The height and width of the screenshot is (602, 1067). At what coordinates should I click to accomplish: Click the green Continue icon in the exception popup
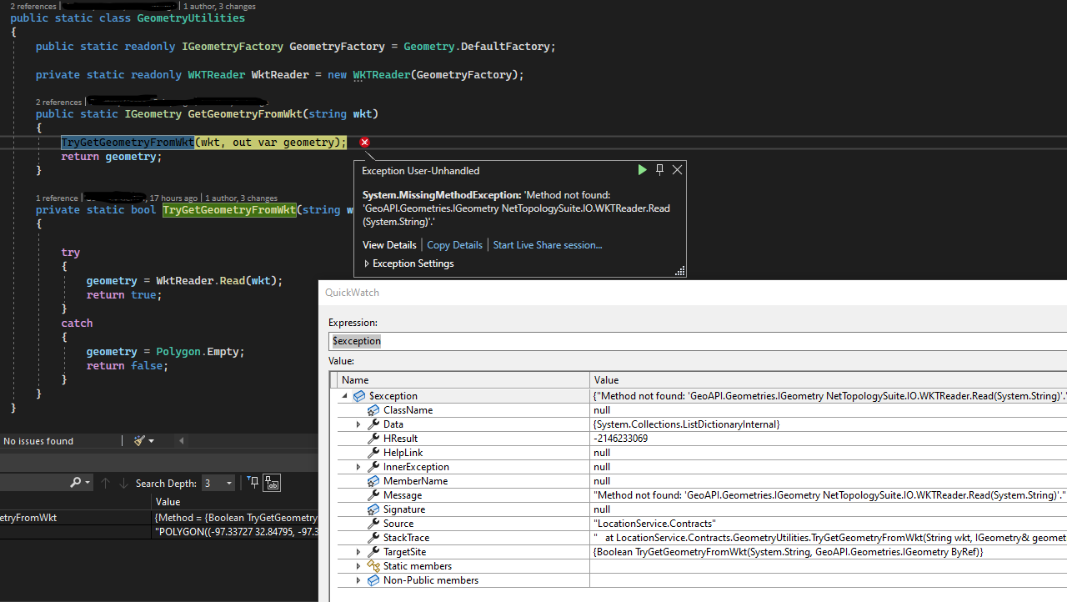click(x=642, y=169)
